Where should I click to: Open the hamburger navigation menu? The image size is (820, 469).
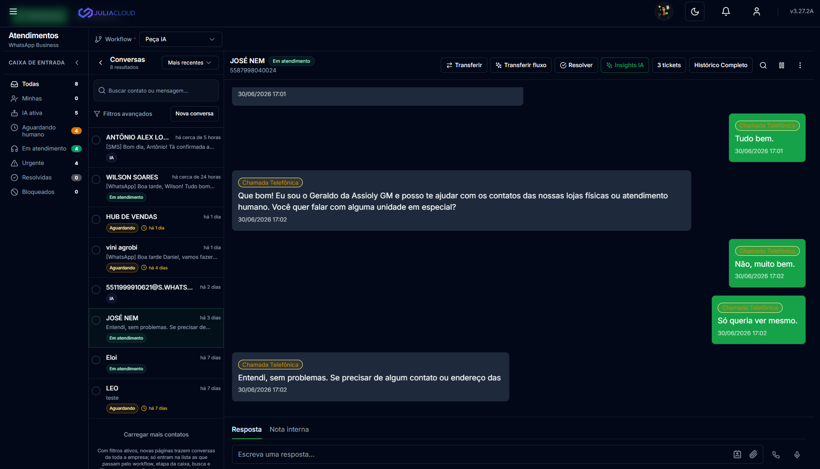click(x=13, y=11)
